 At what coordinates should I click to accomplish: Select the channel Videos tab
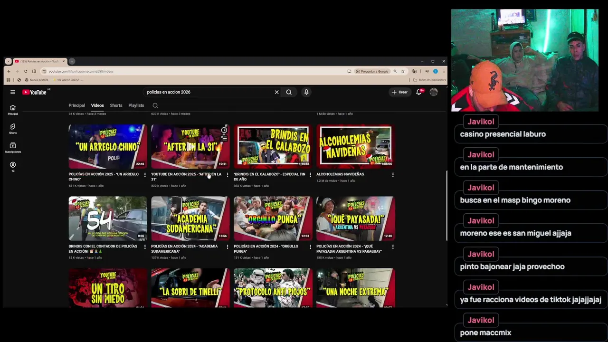97,105
